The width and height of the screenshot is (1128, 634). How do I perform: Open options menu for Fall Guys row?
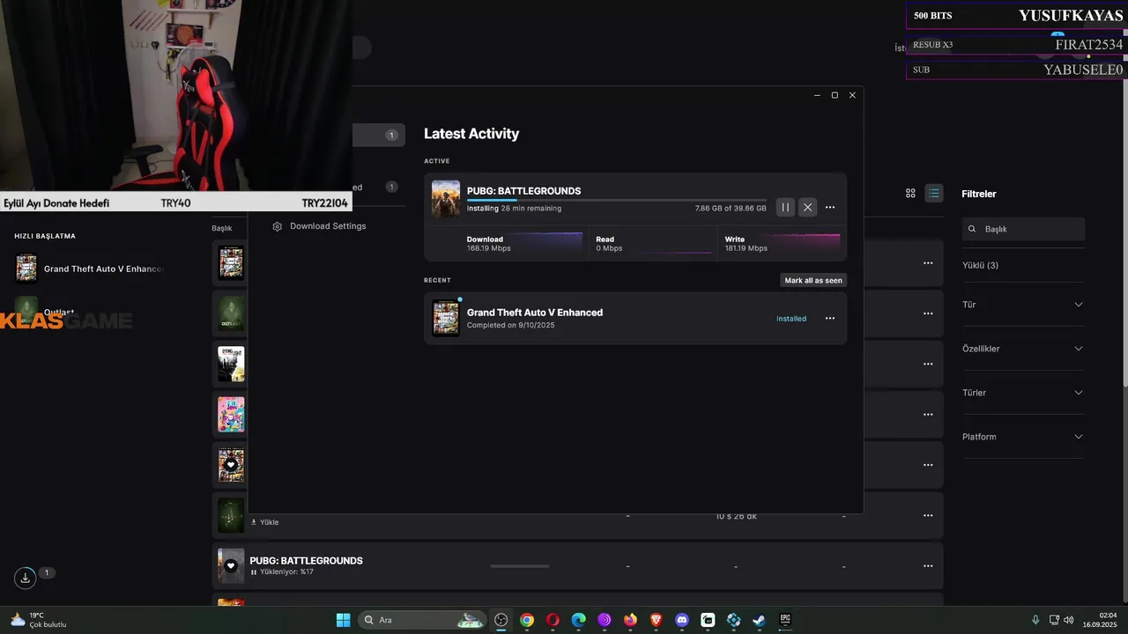[928, 415]
